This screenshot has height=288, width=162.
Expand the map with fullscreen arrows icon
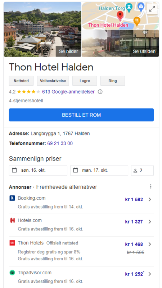[x=152, y=9]
